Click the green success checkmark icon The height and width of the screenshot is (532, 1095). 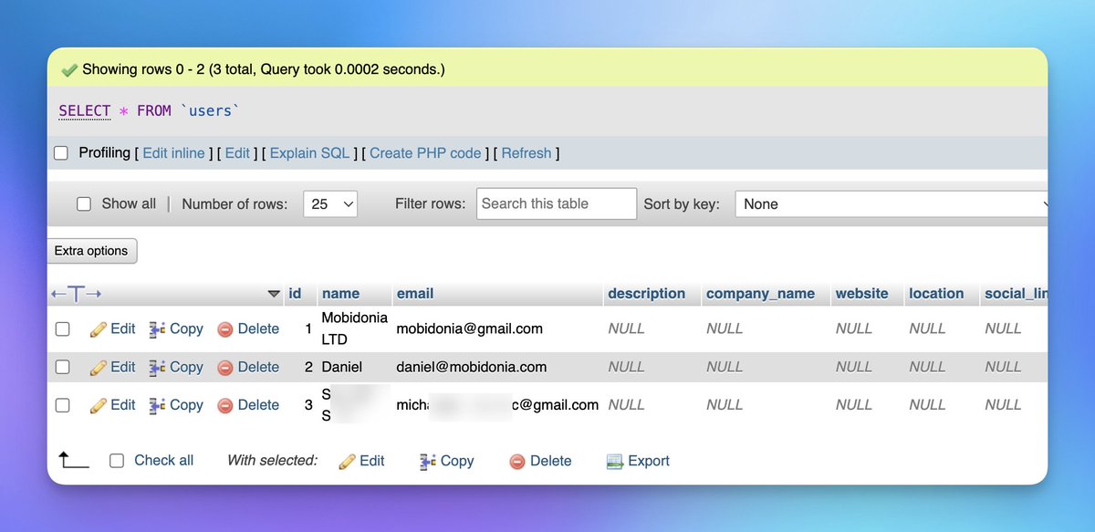pos(69,69)
